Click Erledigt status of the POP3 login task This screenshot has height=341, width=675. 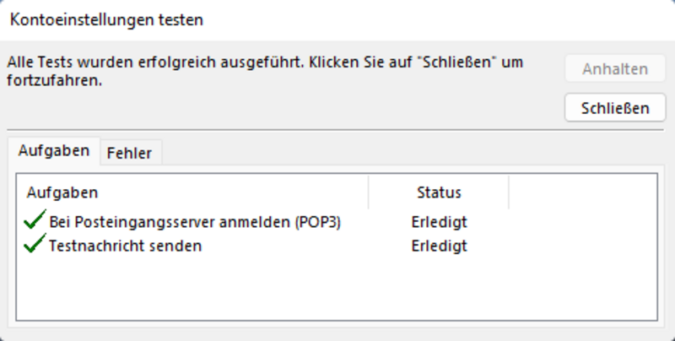pyautogui.click(x=439, y=222)
